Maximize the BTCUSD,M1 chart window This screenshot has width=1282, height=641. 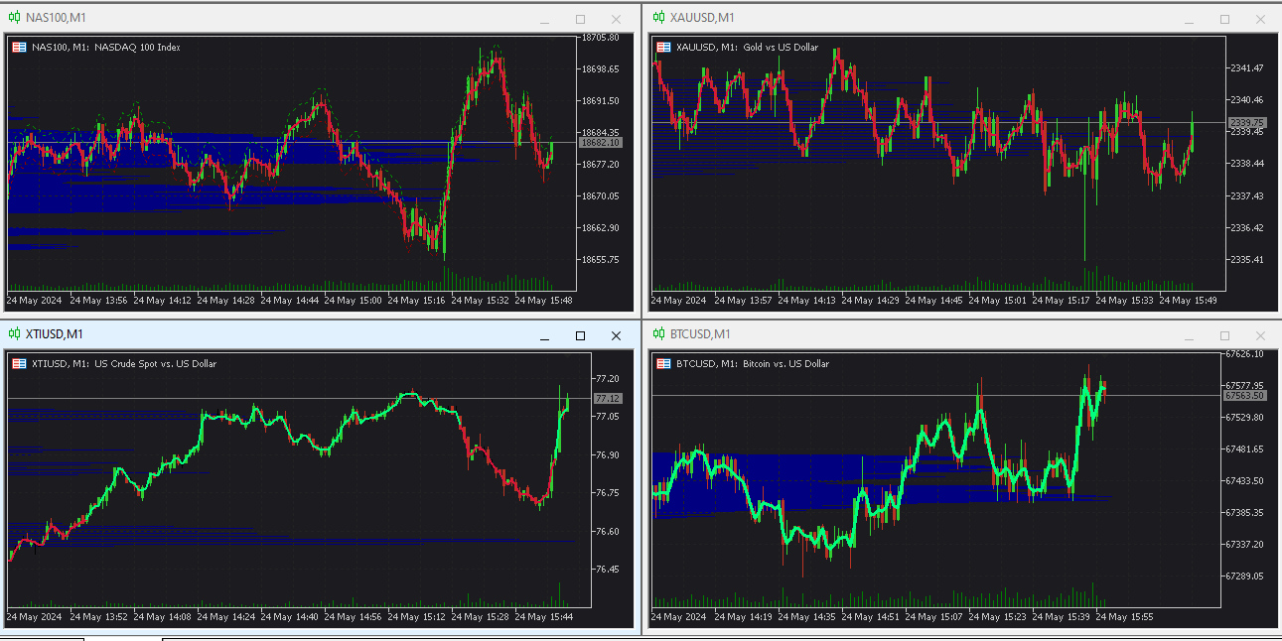click(1224, 335)
